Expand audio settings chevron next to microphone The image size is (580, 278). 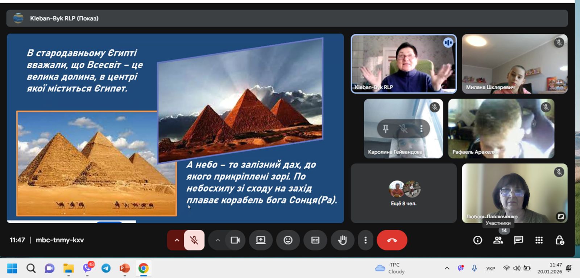[x=177, y=240]
